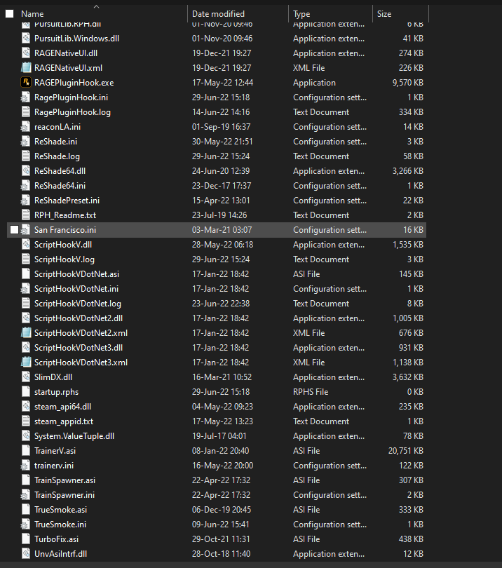Tick the checkbox for San Francisco.ini

pyautogui.click(x=14, y=230)
